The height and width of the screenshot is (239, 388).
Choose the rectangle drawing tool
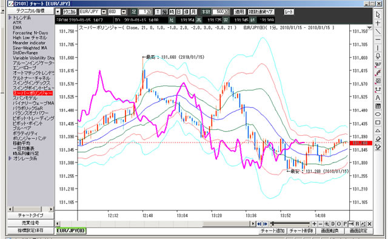[378, 123]
